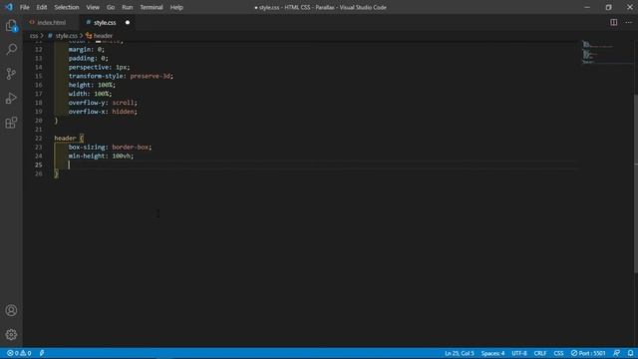Screen dimensions: 638x359
Task: Click 'padding' property on line 13
Action: tap(82, 58)
